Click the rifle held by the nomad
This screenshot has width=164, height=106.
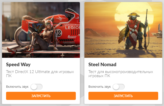click(146, 29)
